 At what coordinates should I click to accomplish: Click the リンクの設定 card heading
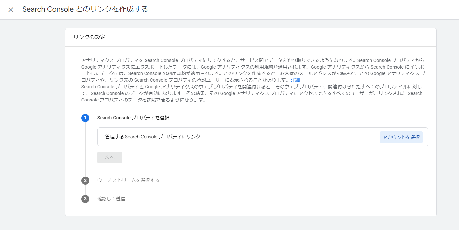click(x=89, y=37)
